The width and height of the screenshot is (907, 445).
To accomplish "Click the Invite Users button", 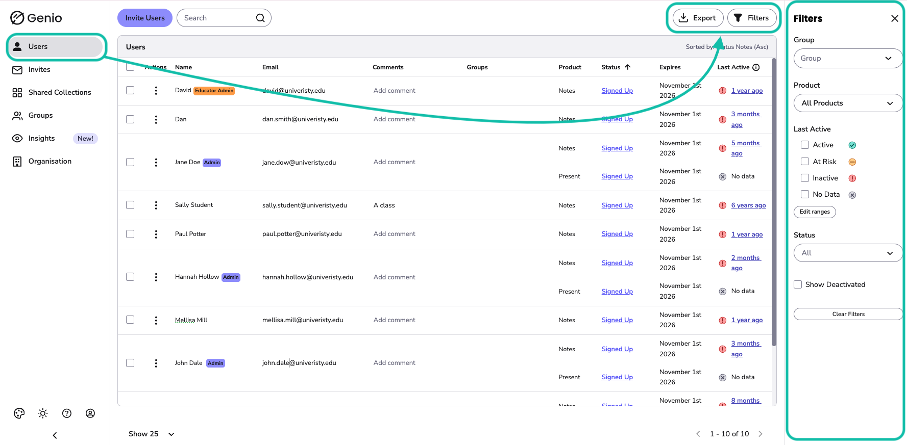I will (x=145, y=18).
